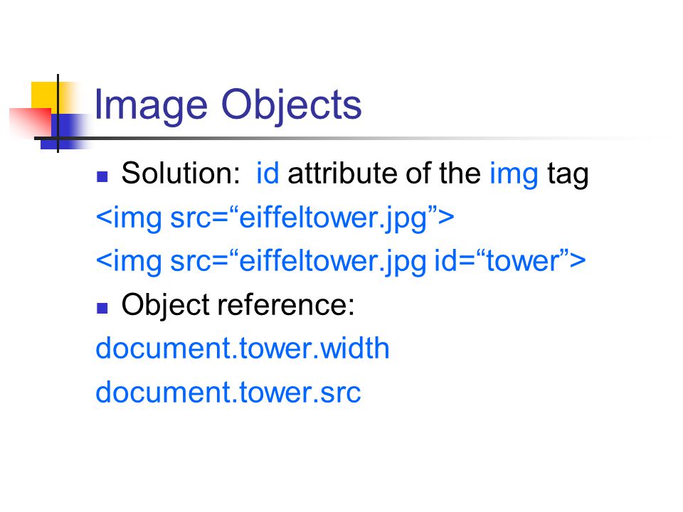The height and width of the screenshot is (512, 683).
Task: Click the first img src eiffeltower.jpg line
Action: tap(275, 218)
